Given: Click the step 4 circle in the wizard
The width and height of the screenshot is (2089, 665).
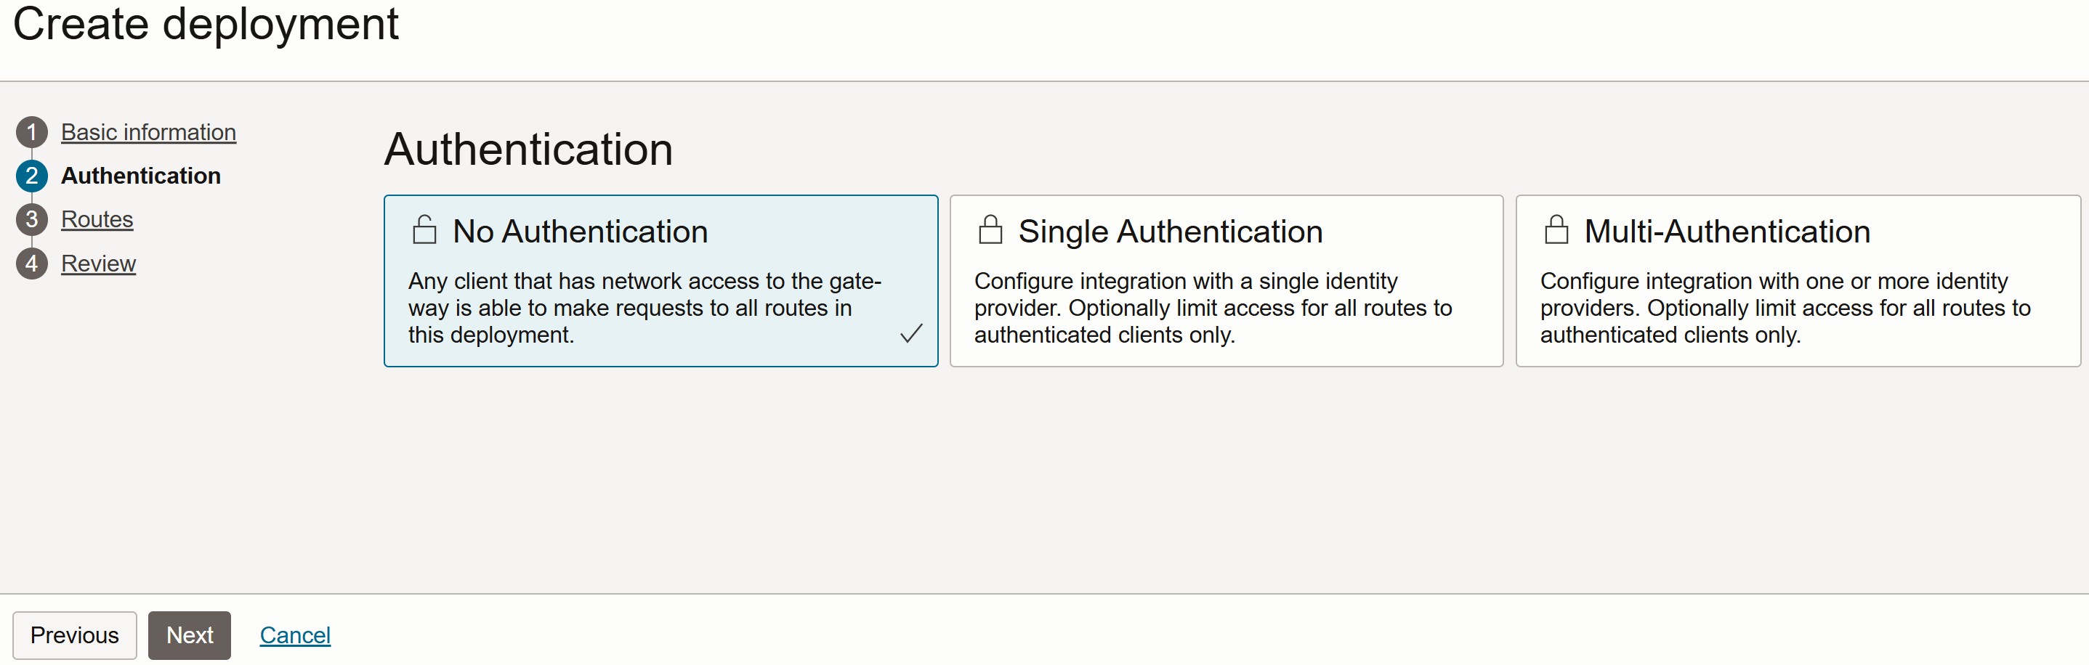Looking at the screenshot, I should coord(32,264).
